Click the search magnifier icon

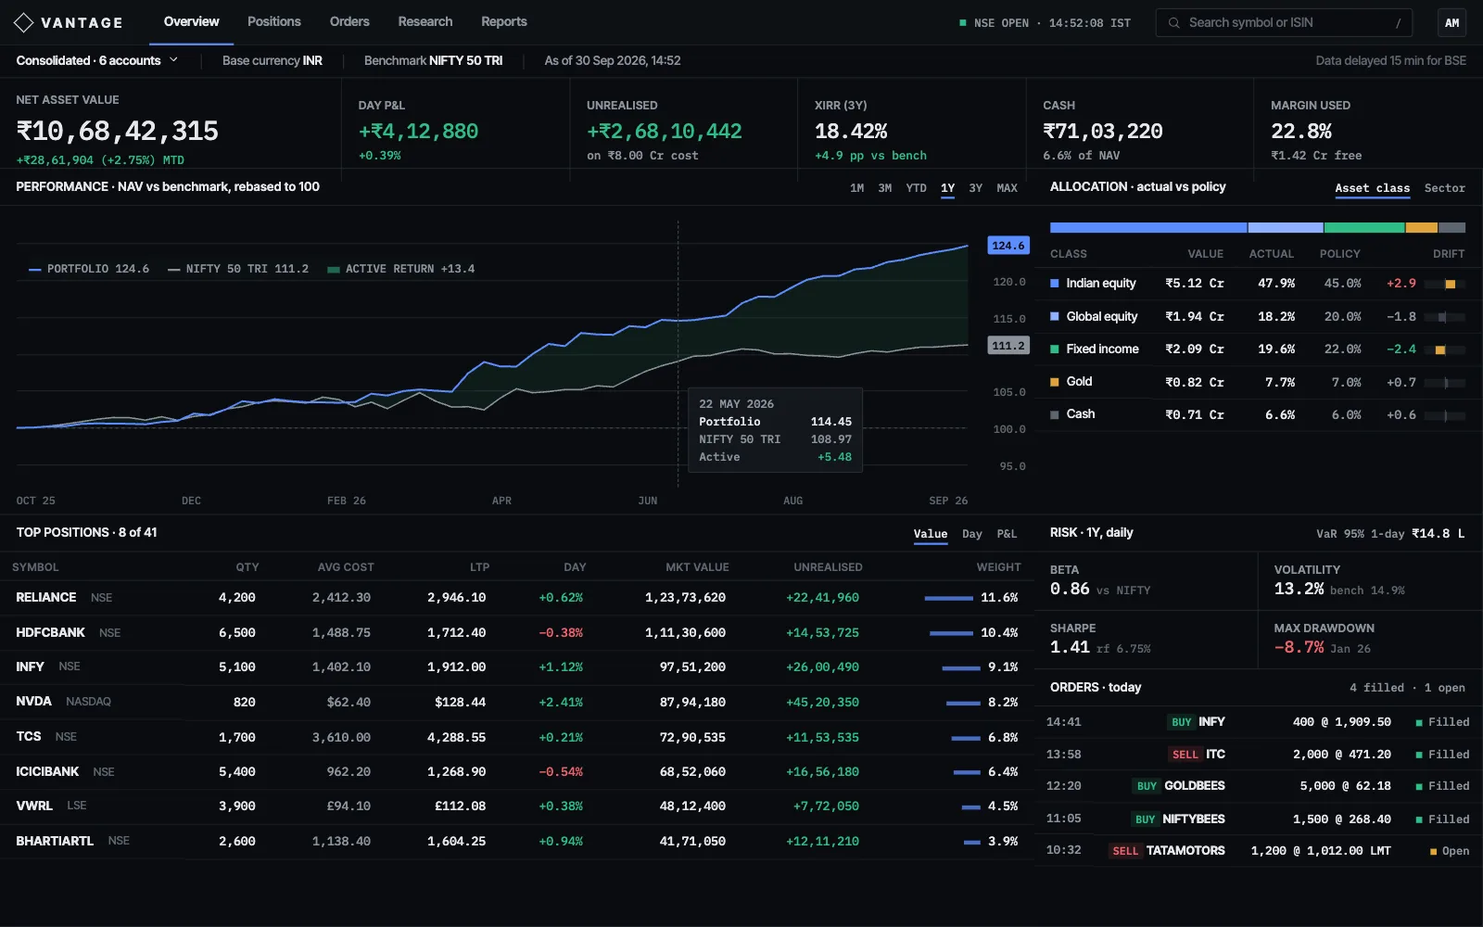1174,22
